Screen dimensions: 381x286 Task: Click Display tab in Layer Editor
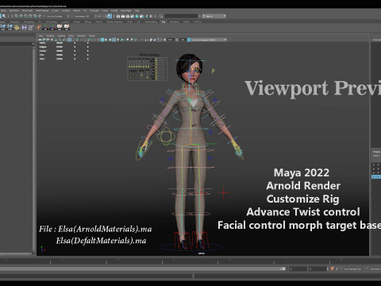tap(376, 152)
